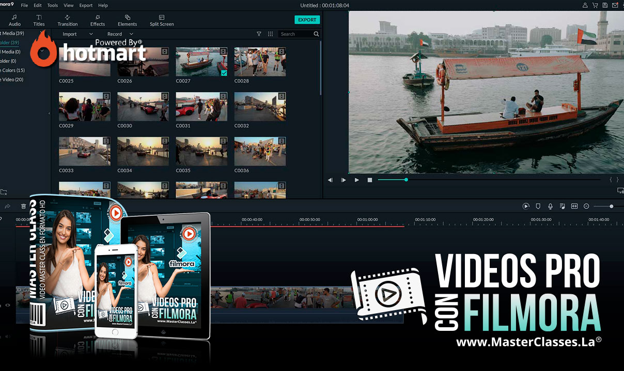This screenshot has width=624, height=371.
Task: Toggle the checkmark on clip C0027
Action: point(224,73)
